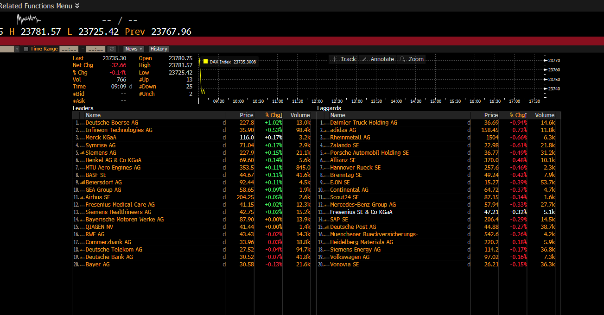Screen dimensions: 604x315
Task: Open the News dropdown
Action: pos(134,49)
